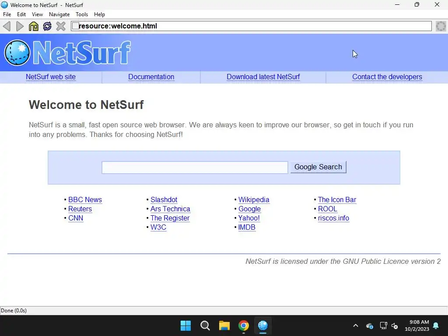Visit the NetSurf web site link

click(x=51, y=77)
